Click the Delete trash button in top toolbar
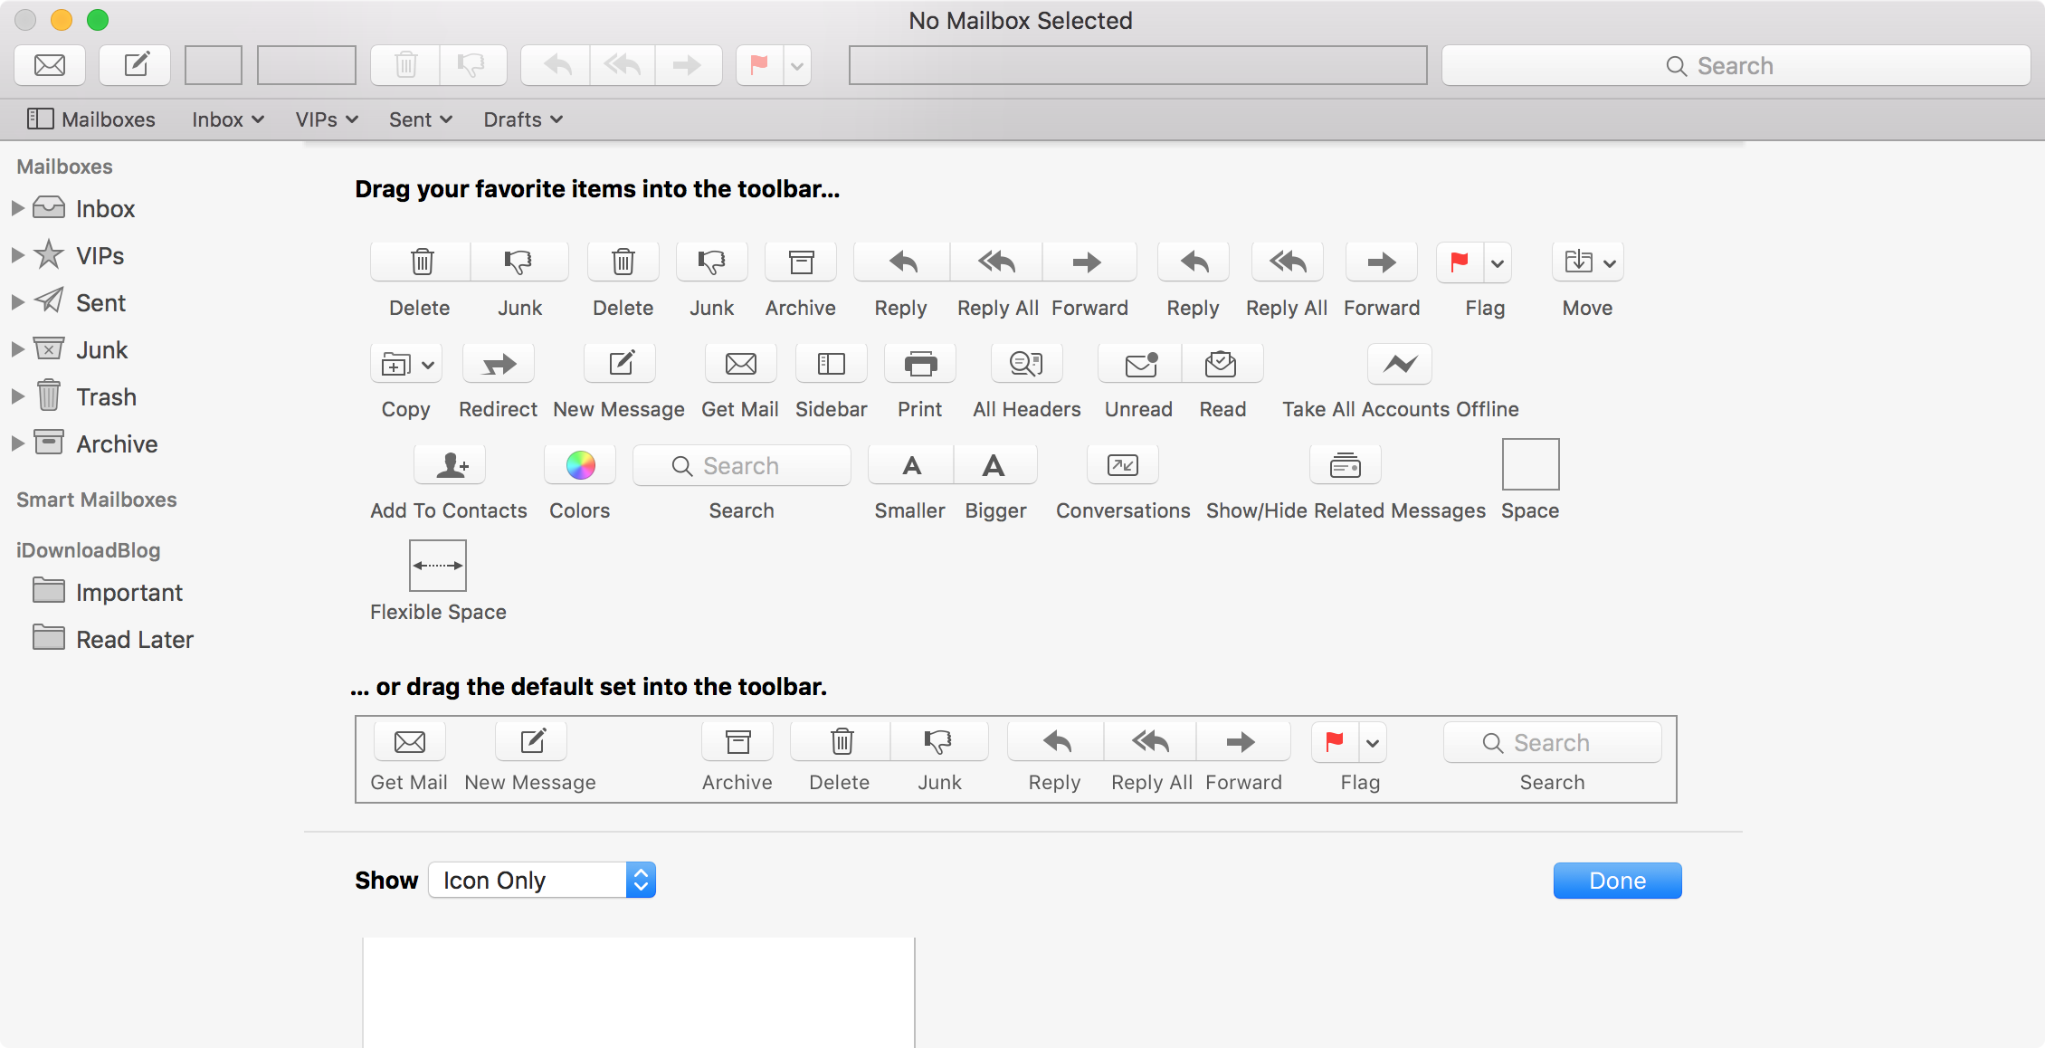 click(406, 65)
